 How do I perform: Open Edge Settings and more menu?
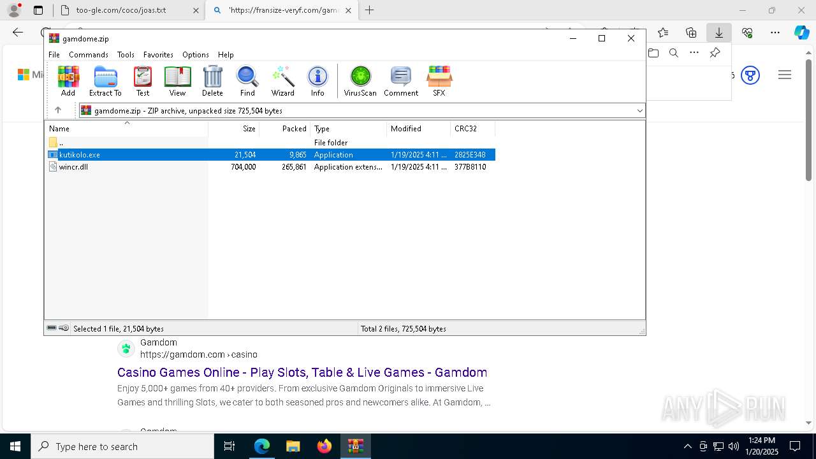(x=775, y=33)
